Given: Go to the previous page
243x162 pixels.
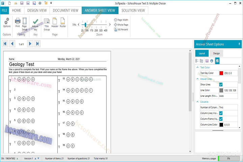Looking at the screenshot, I should coord(12,44).
